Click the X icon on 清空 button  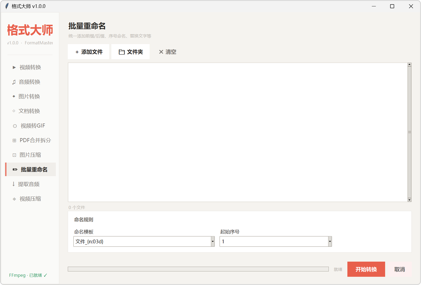point(161,52)
